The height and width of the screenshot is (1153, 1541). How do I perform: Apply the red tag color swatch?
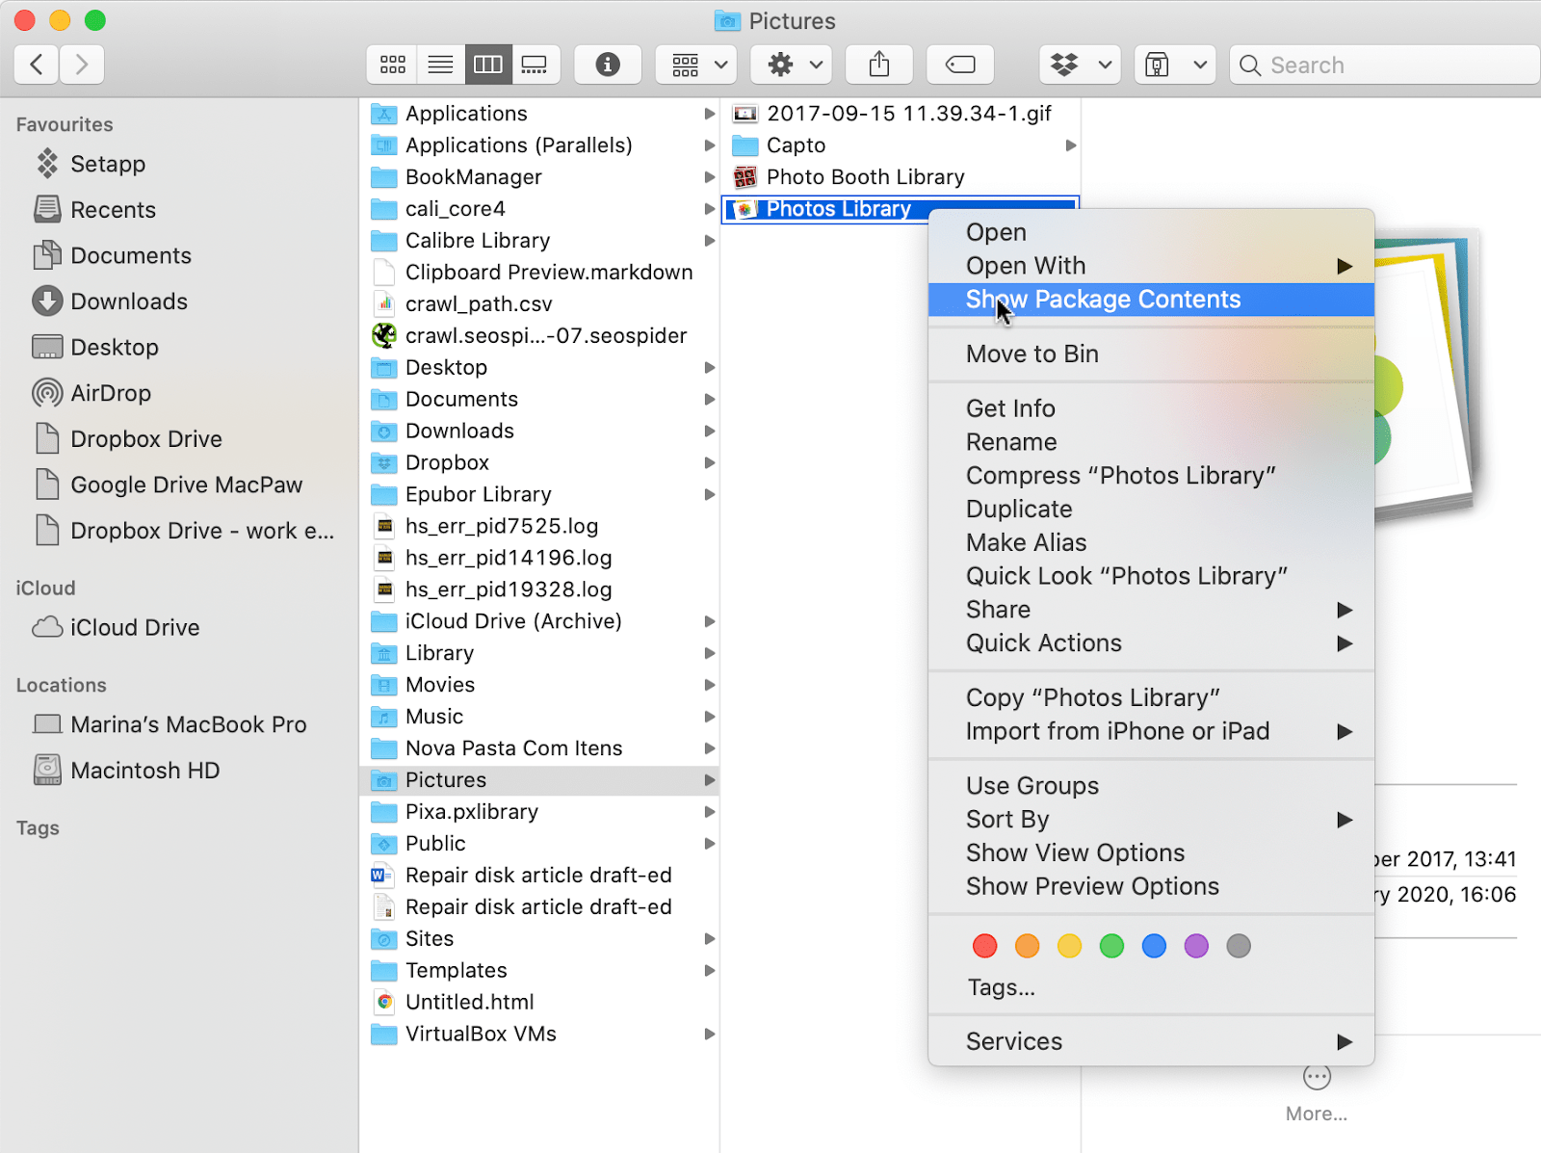[x=984, y=946]
